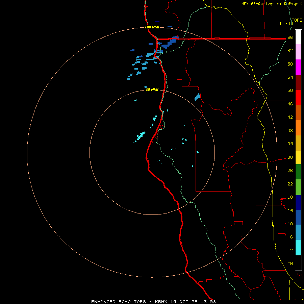Click the legend value 34
Screen dimensions: 304x304
pos(290,144)
